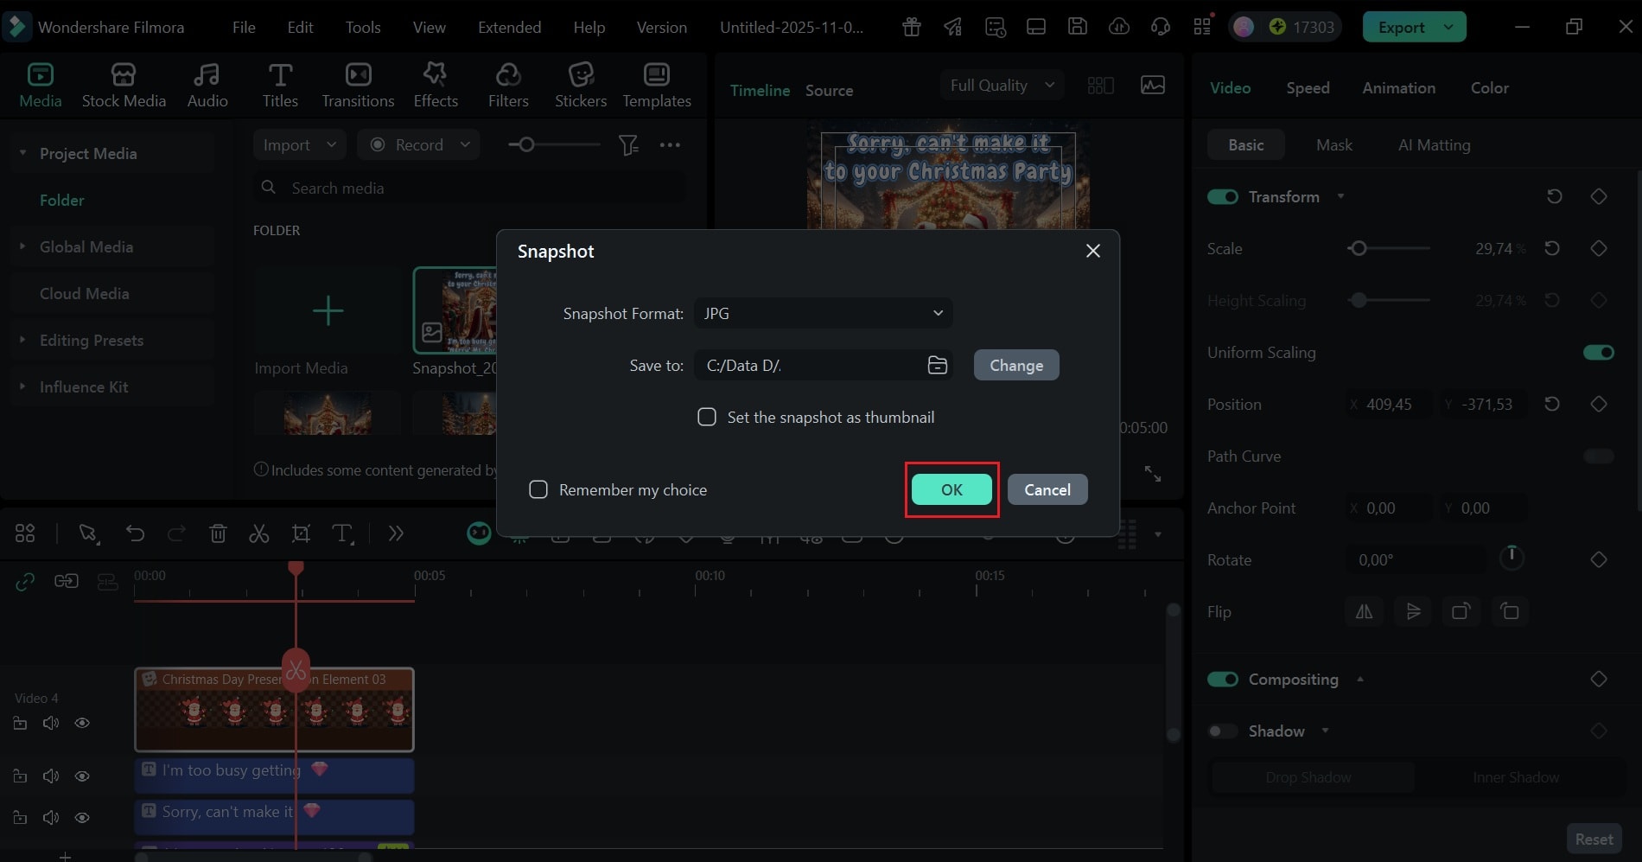Turn off Uniform Scaling toggle
1642x862 pixels.
[x=1599, y=353]
